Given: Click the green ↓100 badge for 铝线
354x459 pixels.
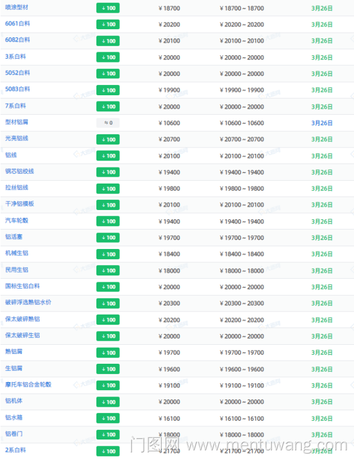Looking at the screenshot, I should (x=108, y=155).
